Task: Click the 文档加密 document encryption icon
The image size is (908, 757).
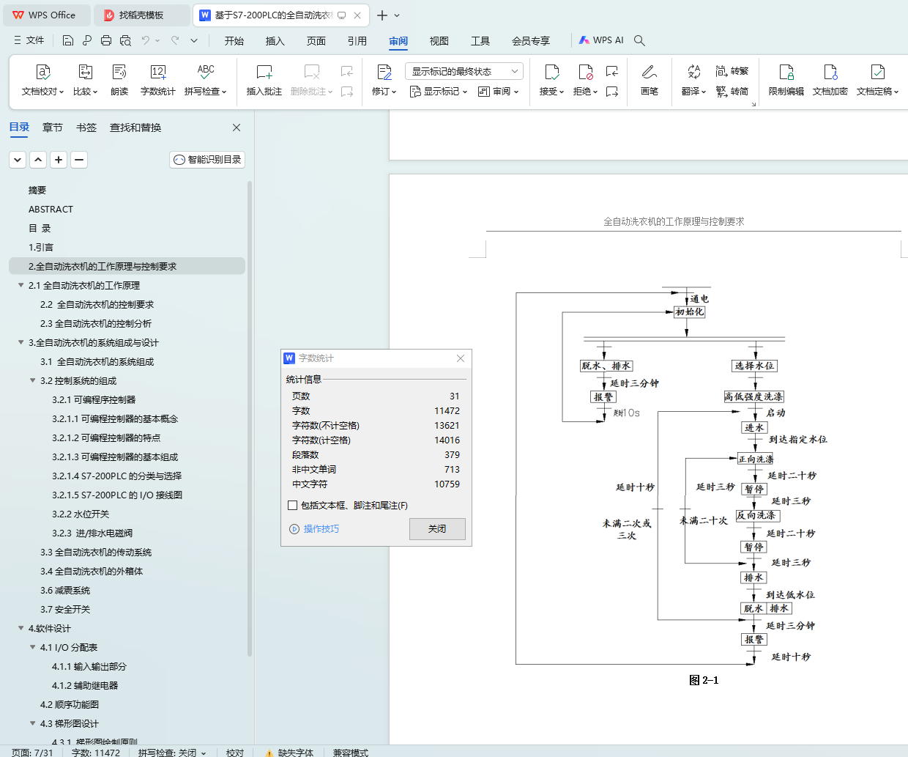Action: 830,73
